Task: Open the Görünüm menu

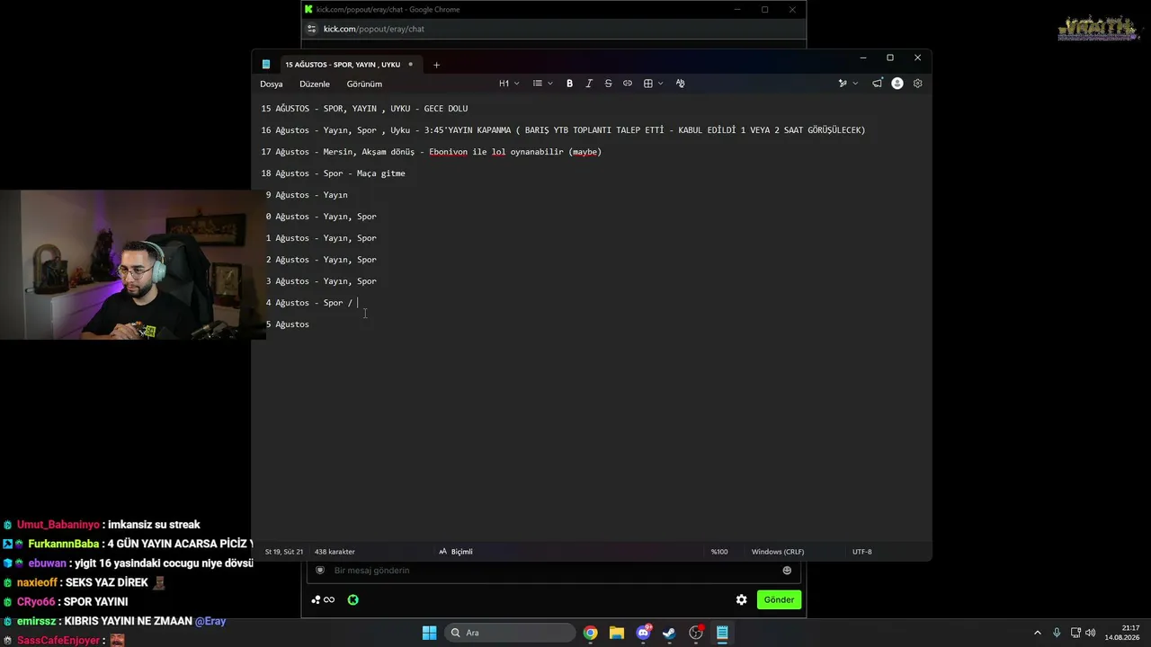Action: click(364, 84)
